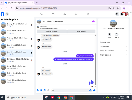This screenshot has width=132, height=100.
Task: Open Lacey's conversation with kindly reply
Action: (x=17, y=67)
